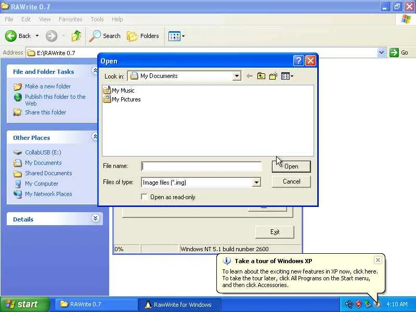
Task: Switch to RAWrite 0.7 taskbar button
Action: tap(96, 304)
